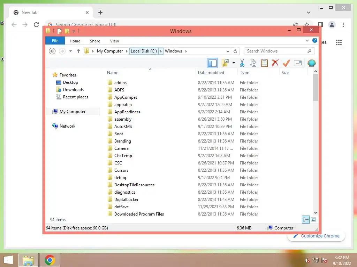The image size is (357, 267).
Task: Select the Branding folder
Action: (122, 141)
